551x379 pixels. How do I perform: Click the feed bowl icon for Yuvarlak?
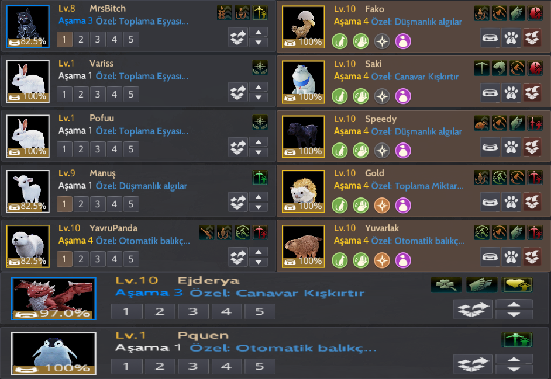tap(490, 256)
